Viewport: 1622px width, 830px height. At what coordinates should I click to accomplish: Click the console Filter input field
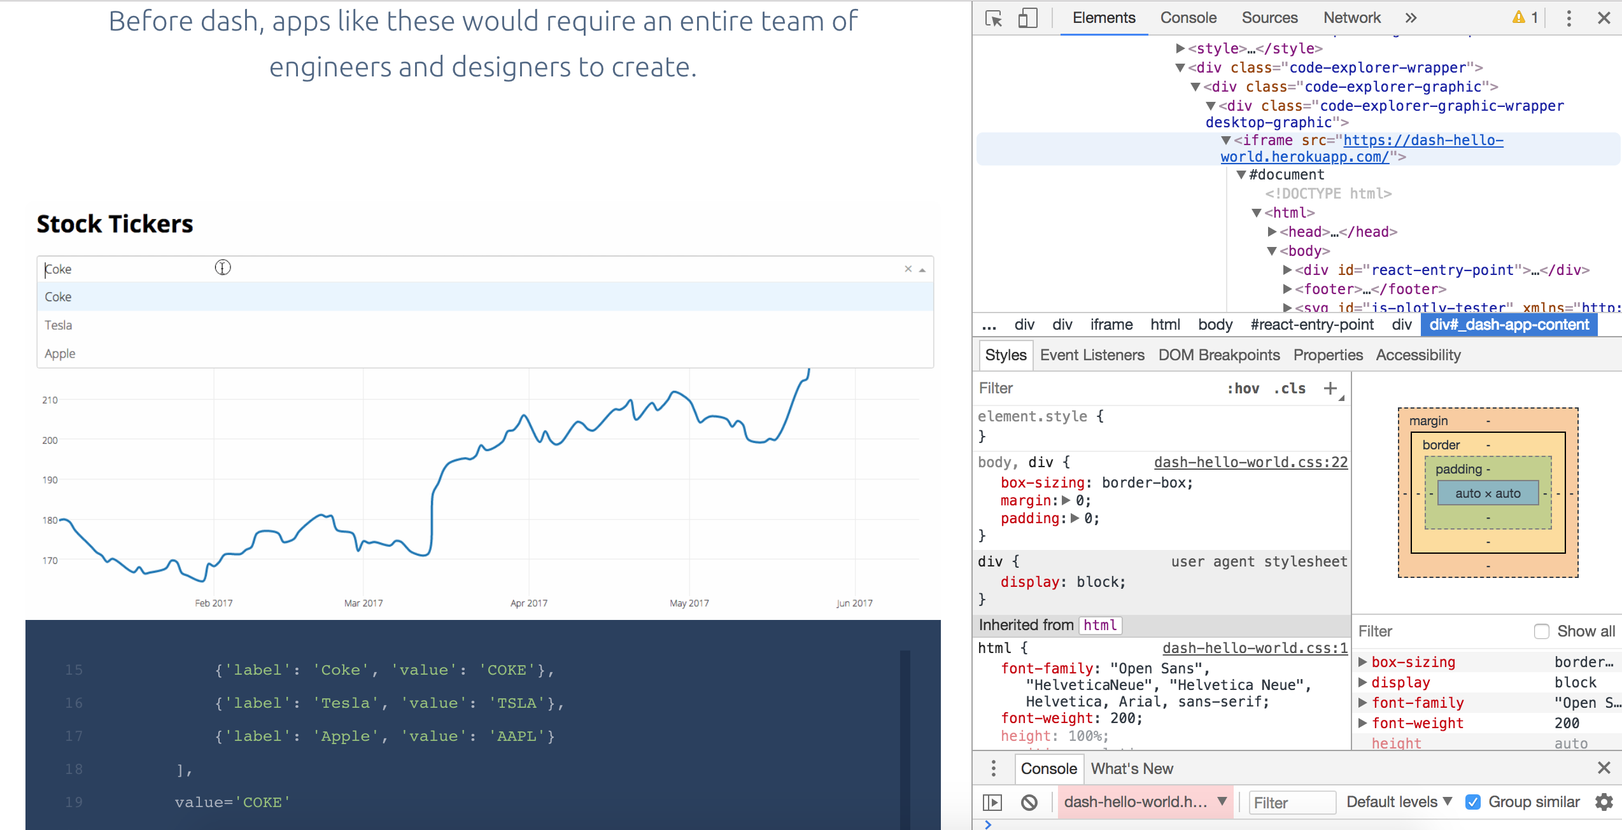click(x=1291, y=803)
